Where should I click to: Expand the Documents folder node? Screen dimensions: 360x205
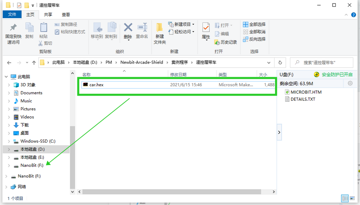(x=9, y=93)
